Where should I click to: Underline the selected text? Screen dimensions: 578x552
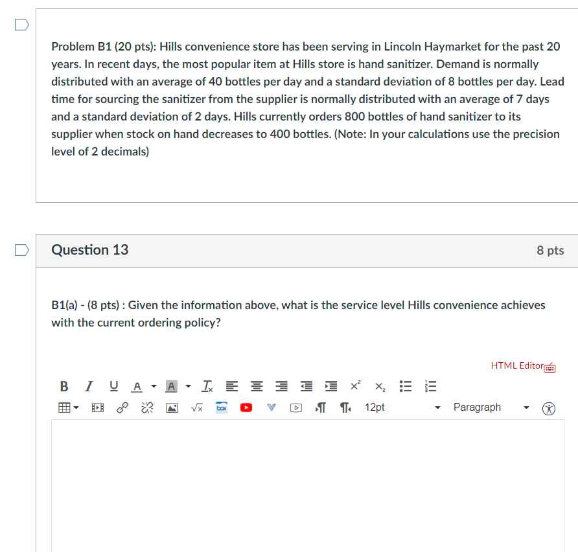pos(113,386)
